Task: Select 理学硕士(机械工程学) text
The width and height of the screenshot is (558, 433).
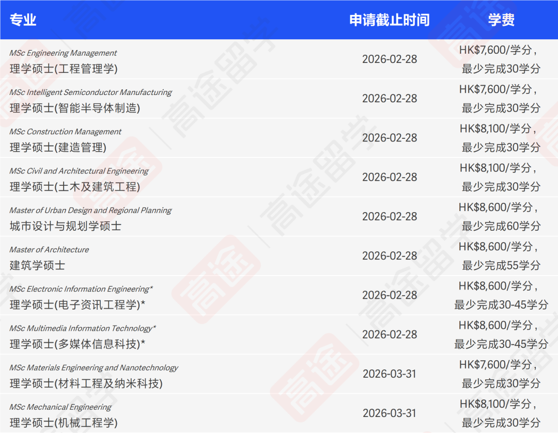Action: (64, 423)
